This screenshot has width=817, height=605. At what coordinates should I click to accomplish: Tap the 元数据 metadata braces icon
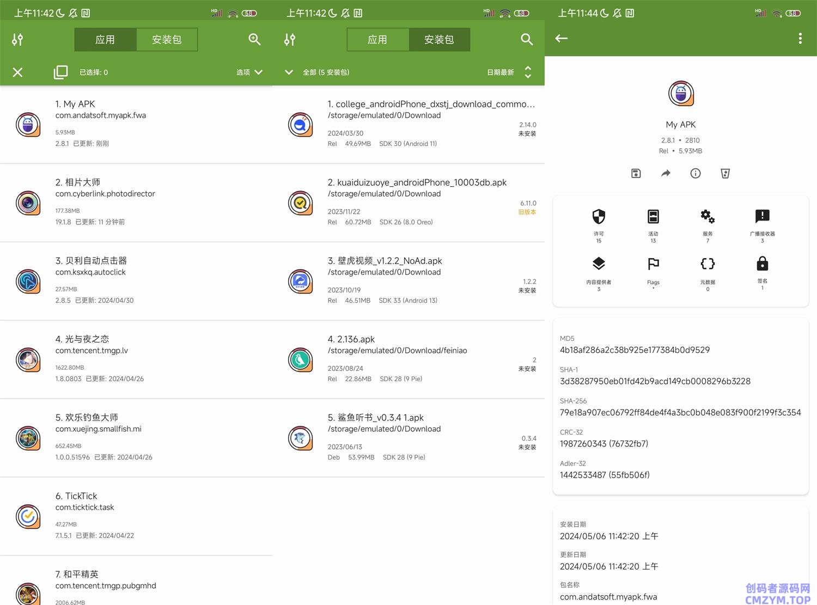coord(708,264)
